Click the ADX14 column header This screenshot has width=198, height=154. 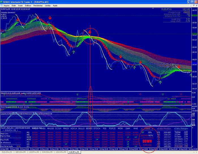(x=74, y=129)
